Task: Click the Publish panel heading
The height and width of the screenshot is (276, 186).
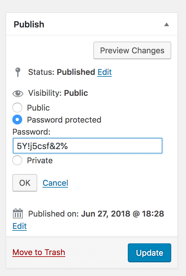Action: [x=29, y=24]
